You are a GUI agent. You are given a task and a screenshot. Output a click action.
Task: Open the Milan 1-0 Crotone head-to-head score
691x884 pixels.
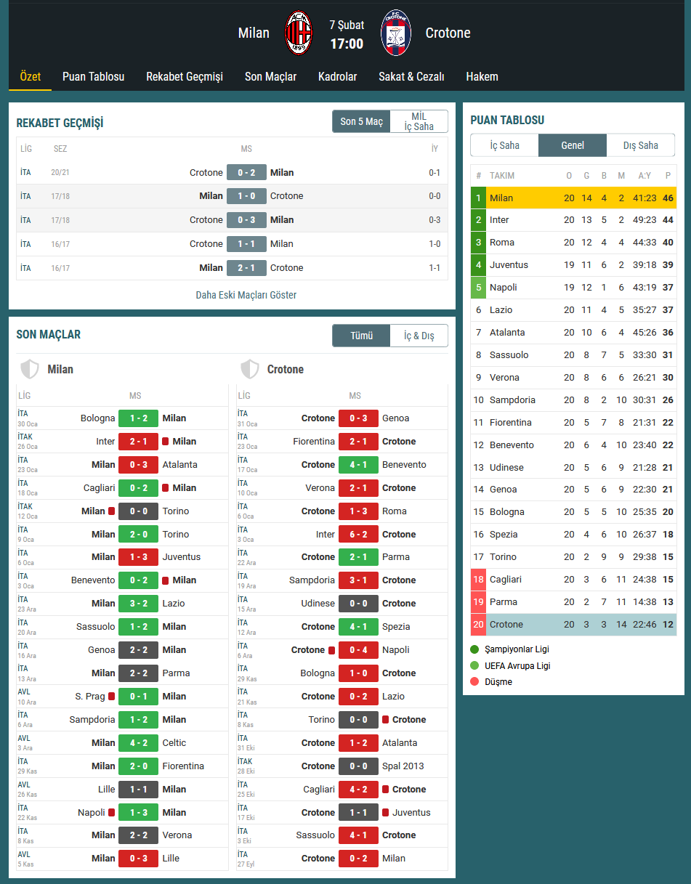pyautogui.click(x=246, y=196)
